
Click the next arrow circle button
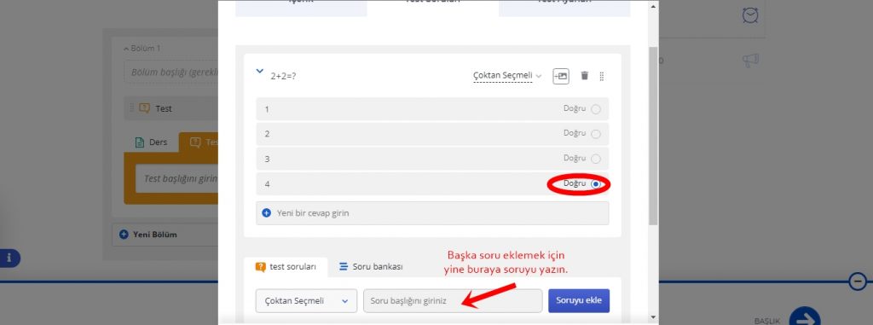click(x=805, y=317)
